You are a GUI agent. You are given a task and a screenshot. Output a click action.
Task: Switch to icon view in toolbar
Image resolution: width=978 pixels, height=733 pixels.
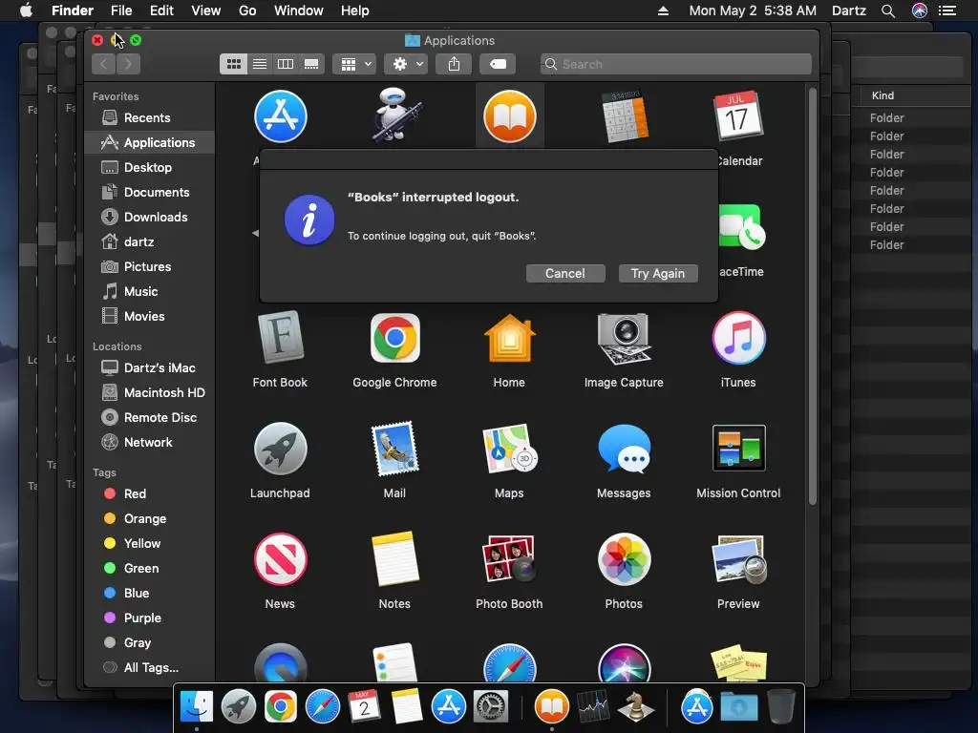tap(233, 64)
